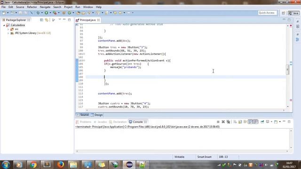The width and height of the screenshot is (301, 169).
Task: Expand the src folder node
Action: tap(8, 29)
